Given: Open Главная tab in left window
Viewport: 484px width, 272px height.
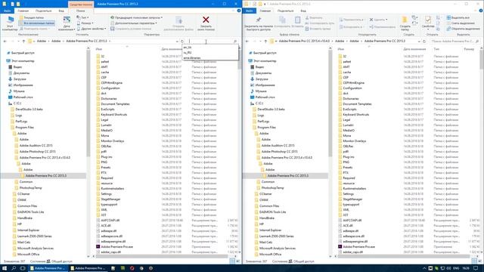Looking at the screenshot, I should pos(23,11).
